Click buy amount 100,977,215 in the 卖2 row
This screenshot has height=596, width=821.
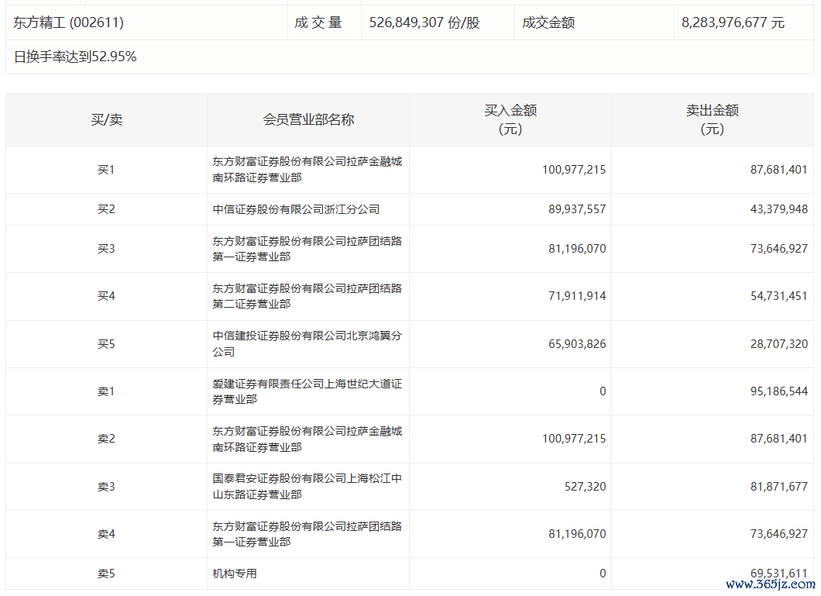[574, 439]
